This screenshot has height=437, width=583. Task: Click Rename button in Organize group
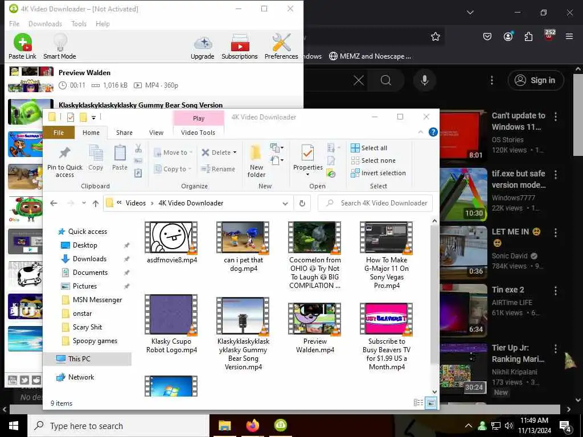[x=218, y=169]
